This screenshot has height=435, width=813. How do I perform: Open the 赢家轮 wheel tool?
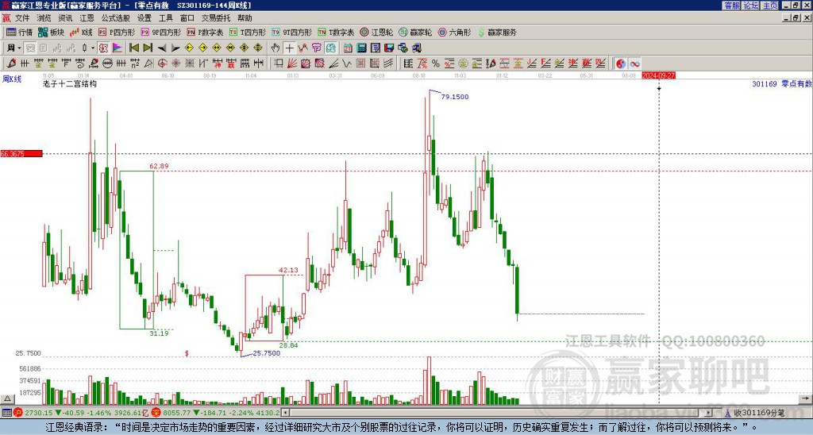coord(415,32)
